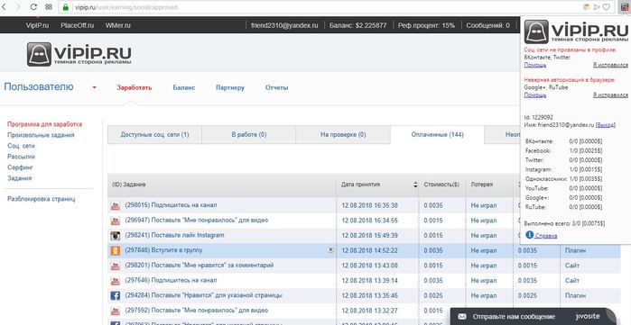Click the VipIP.ru link in top bar
This screenshot has width=631, height=325.
[37, 25]
